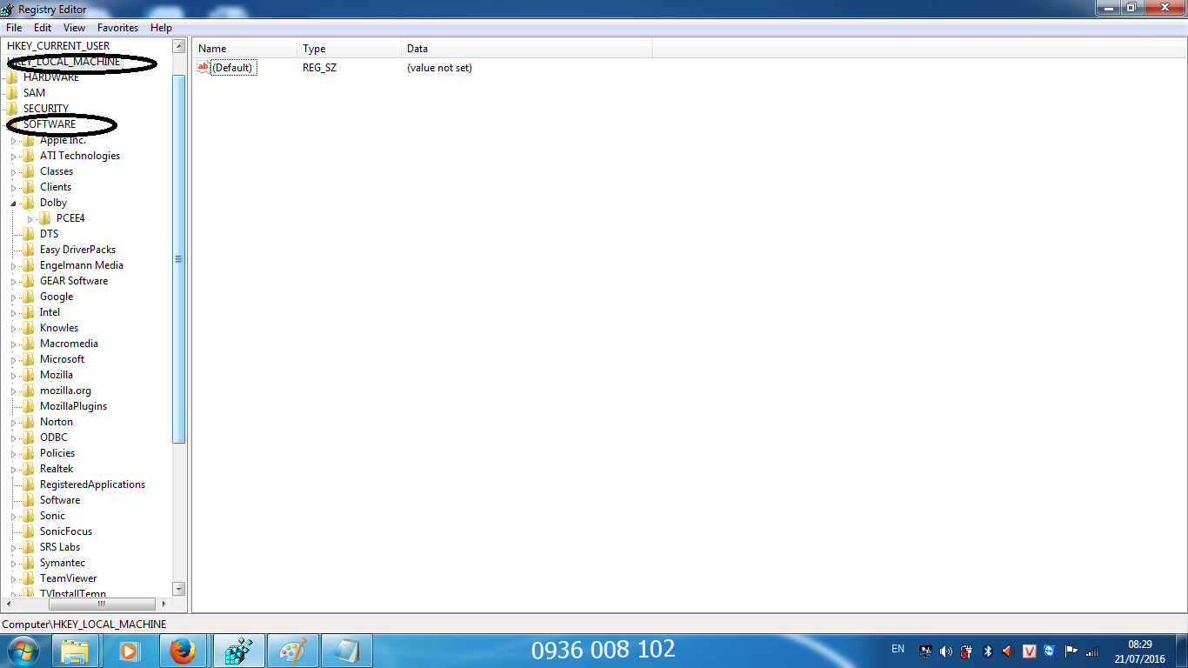Launch Firefox from the taskbar
This screenshot has height=668, width=1188.
point(183,651)
